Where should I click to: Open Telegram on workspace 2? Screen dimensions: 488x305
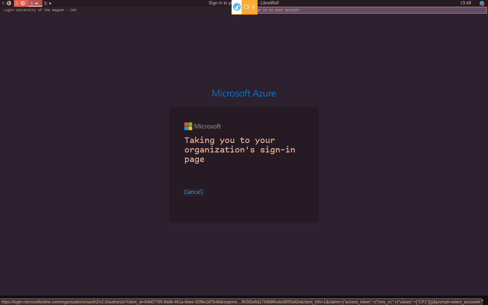(20, 3)
